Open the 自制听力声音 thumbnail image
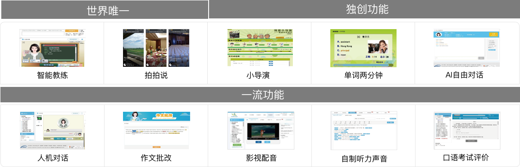Image resolution: width=520 pixels, height=167 pixels. [x=363, y=131]
